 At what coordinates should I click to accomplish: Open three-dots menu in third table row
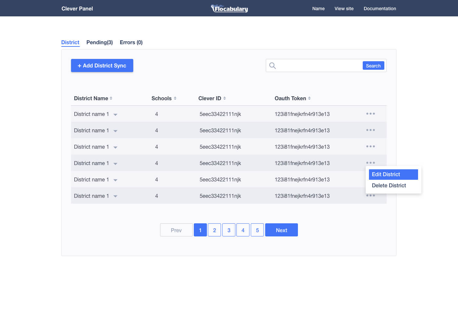371,146
